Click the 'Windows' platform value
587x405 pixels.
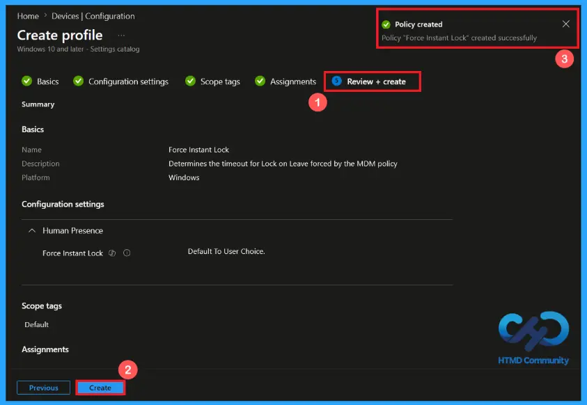tap(184, 177)
